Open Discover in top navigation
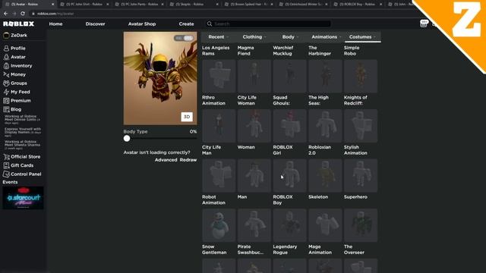This screenshot has height=273, width=486. [95, 24]
